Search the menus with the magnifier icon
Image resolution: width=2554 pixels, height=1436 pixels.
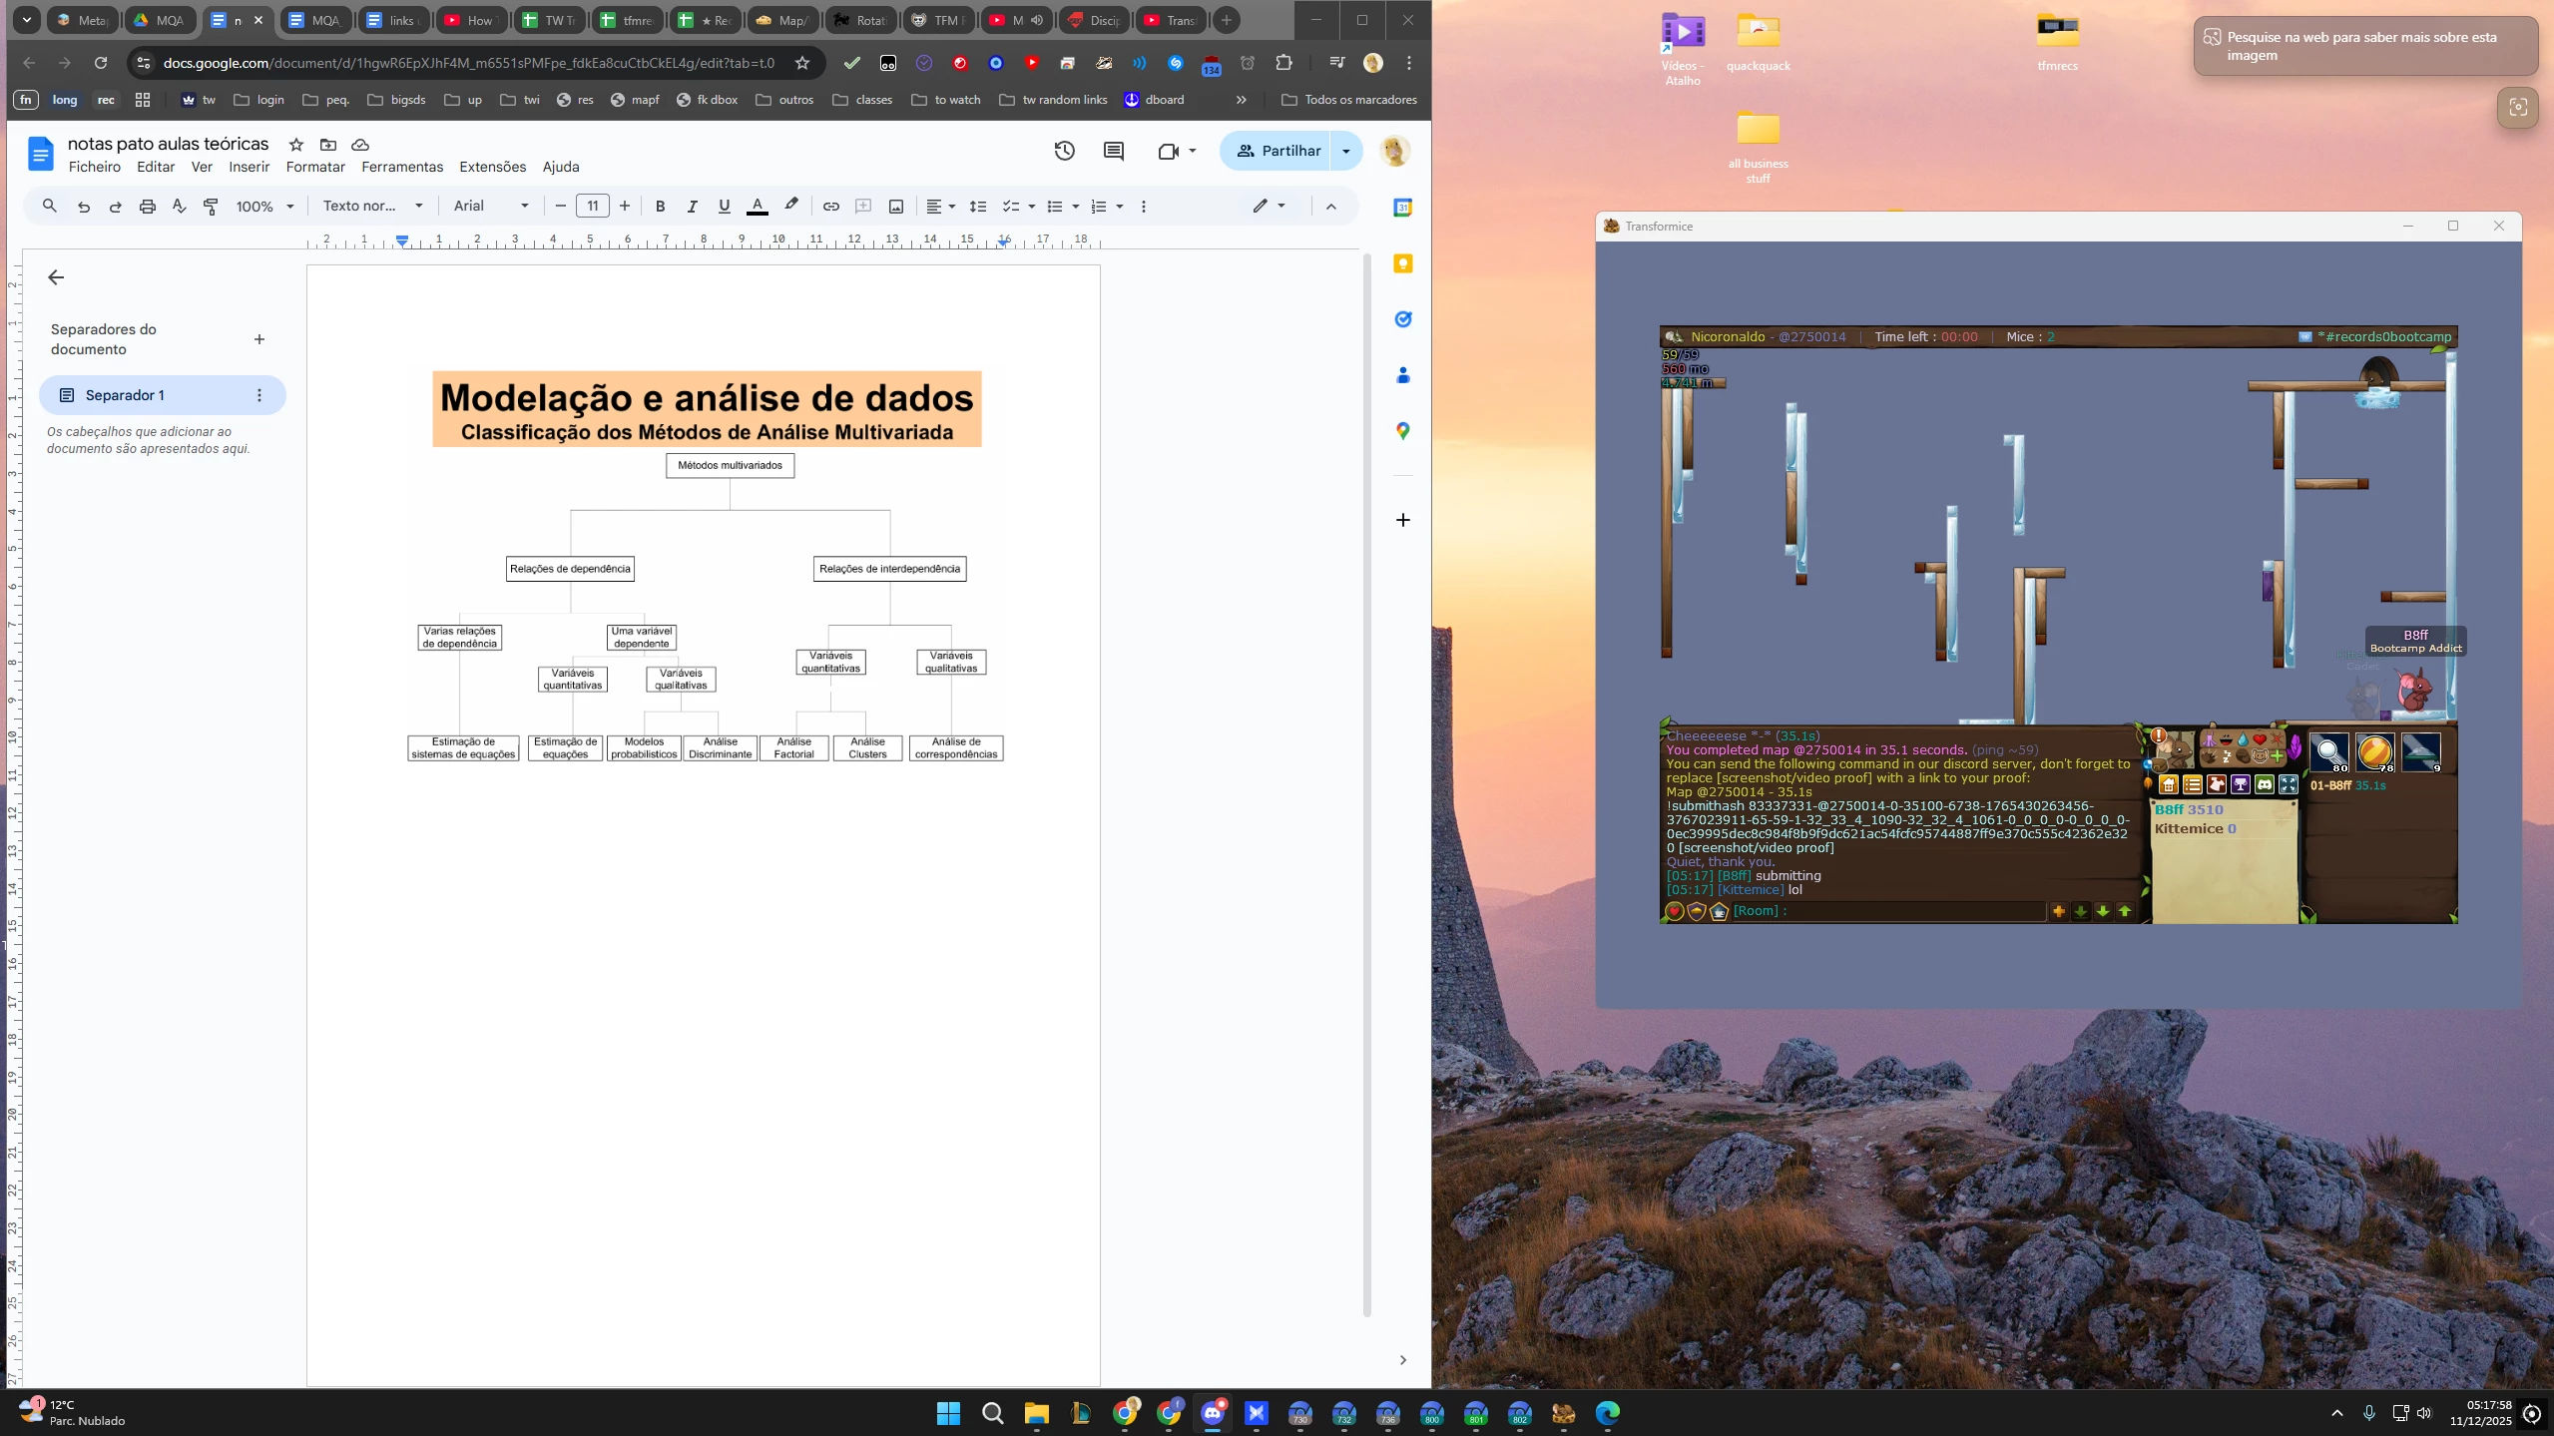49,207
